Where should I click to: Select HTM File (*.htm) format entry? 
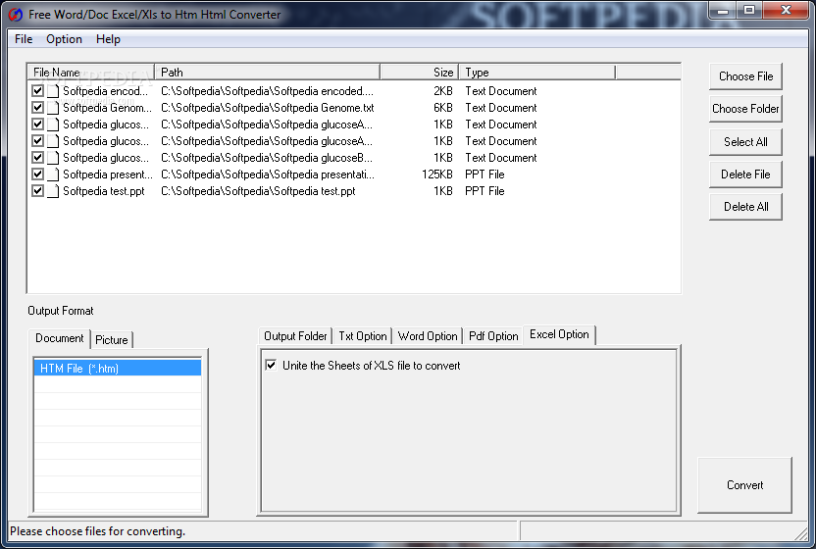click(118, 369)
